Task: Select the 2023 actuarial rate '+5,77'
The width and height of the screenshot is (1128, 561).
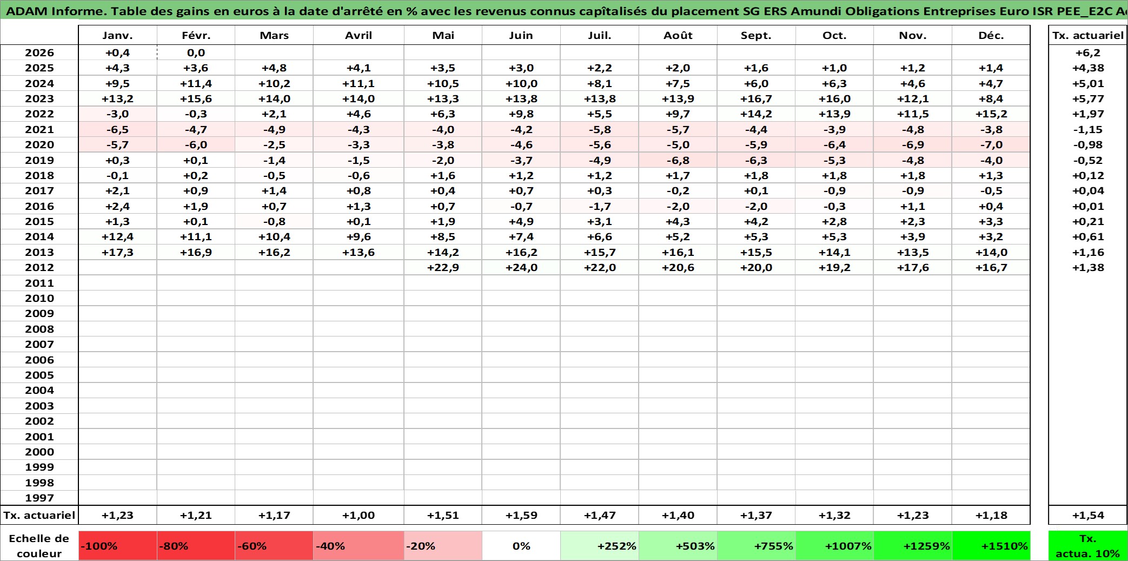Action: 1088,98
